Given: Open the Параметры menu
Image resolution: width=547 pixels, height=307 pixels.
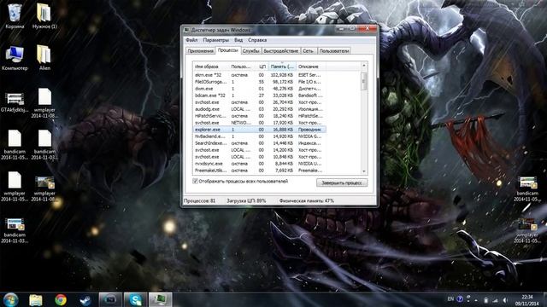Looking at the screenshot, I should tap(216, 40).
